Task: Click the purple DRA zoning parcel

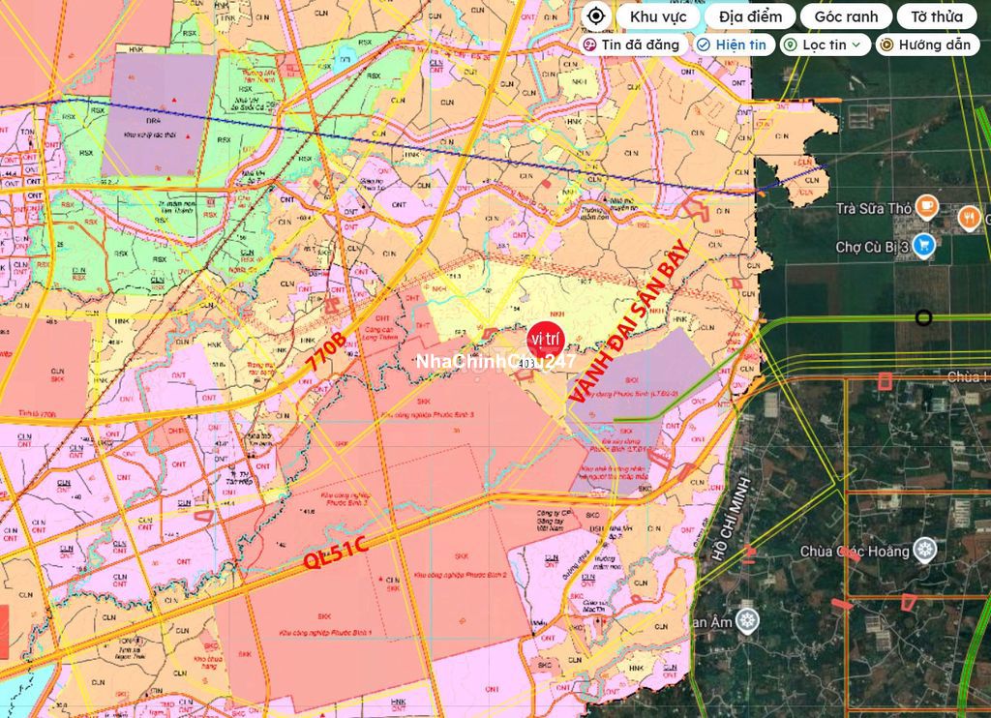Action: 159,113
